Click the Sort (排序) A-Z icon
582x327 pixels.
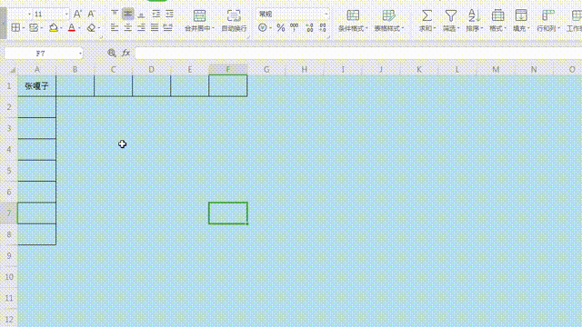point(474,15)
